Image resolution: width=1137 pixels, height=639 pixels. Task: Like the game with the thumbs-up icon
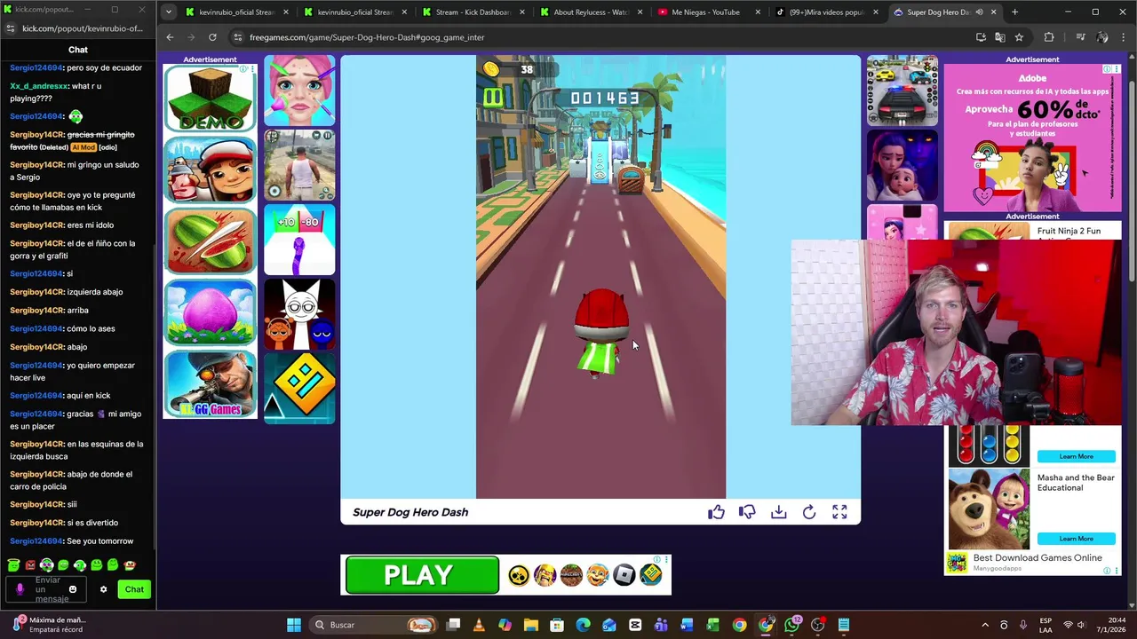point(716,512)
